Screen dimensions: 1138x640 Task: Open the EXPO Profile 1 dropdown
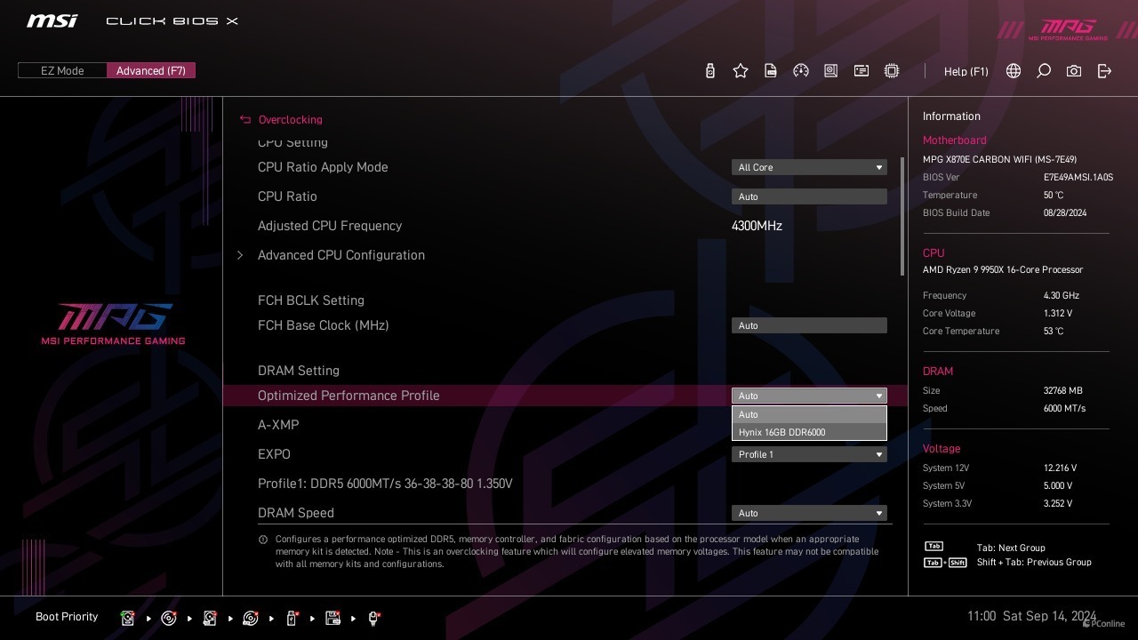(x=808, y=454)
